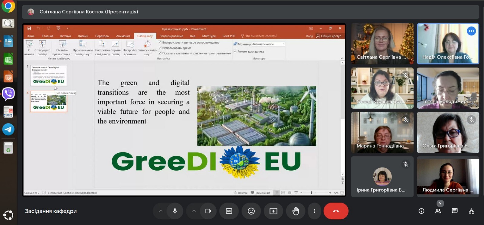The width and height of the screenshot is (484, 225).
Task: Open the Record Slide Show dropdown
Action: pos(147,48)
